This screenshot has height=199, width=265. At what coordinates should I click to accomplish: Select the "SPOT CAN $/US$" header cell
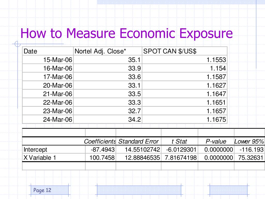click(x=185, y=51)
